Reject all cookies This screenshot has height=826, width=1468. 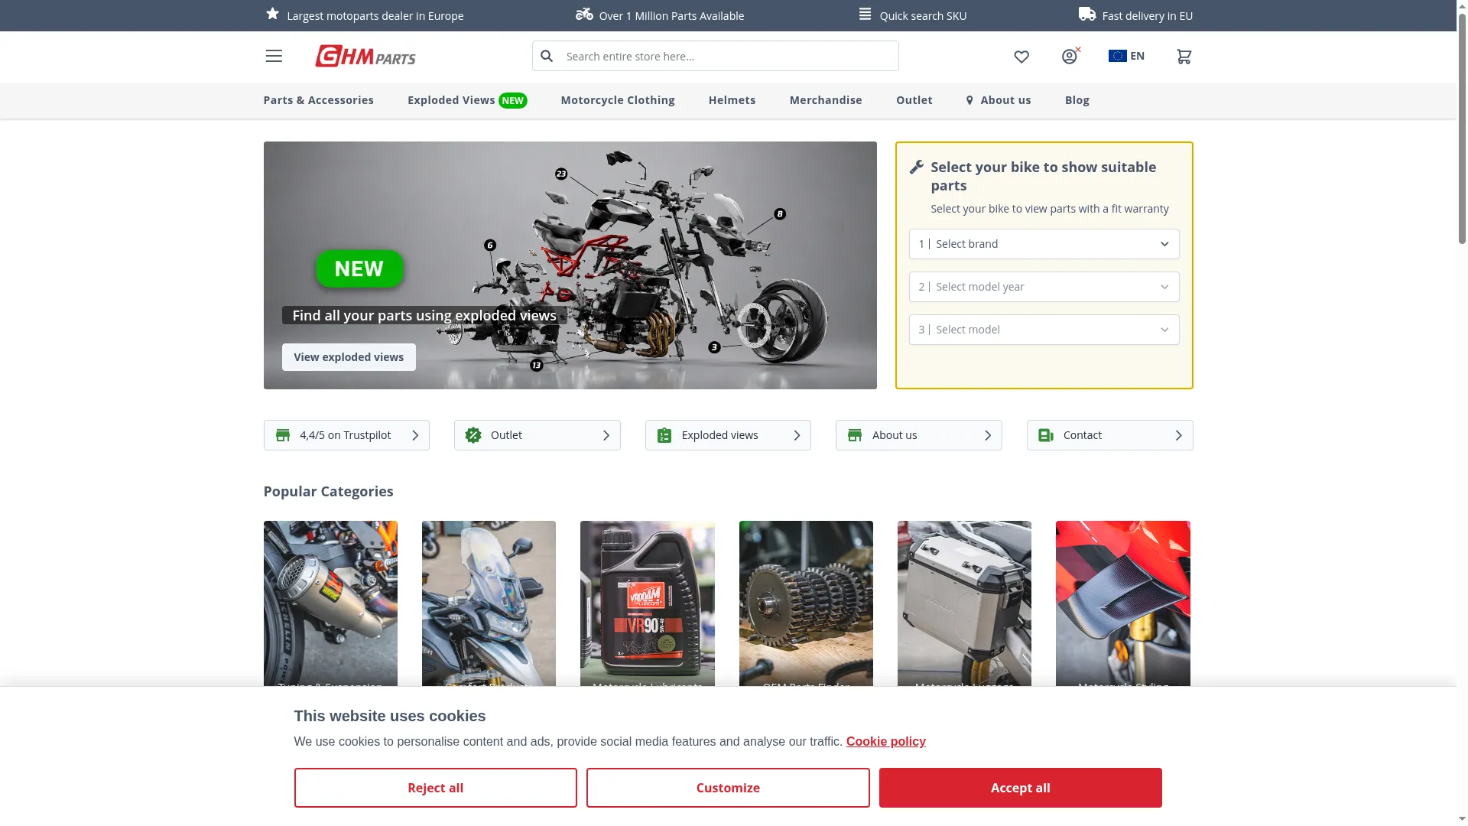point(435,788)
